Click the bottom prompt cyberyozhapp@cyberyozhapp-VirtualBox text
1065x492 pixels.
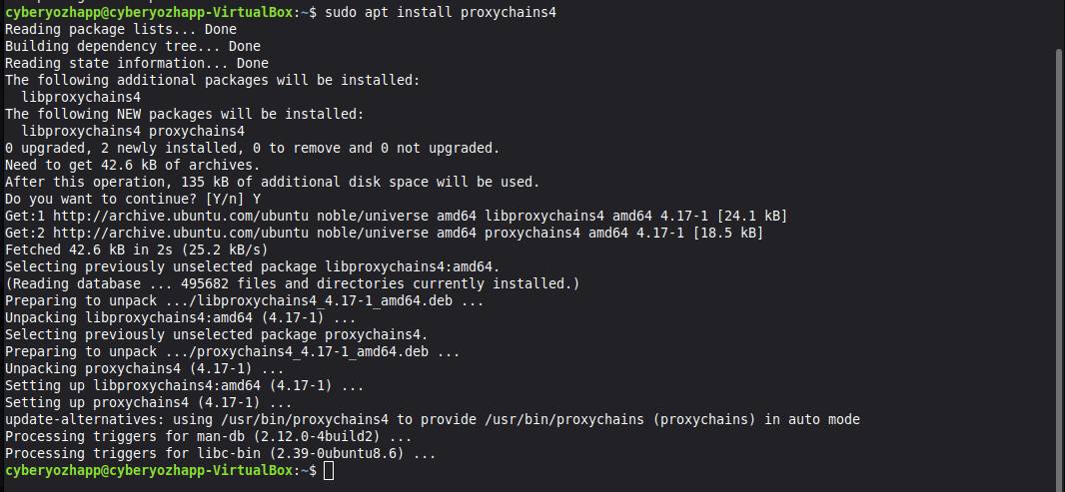[x=150, y=470]
